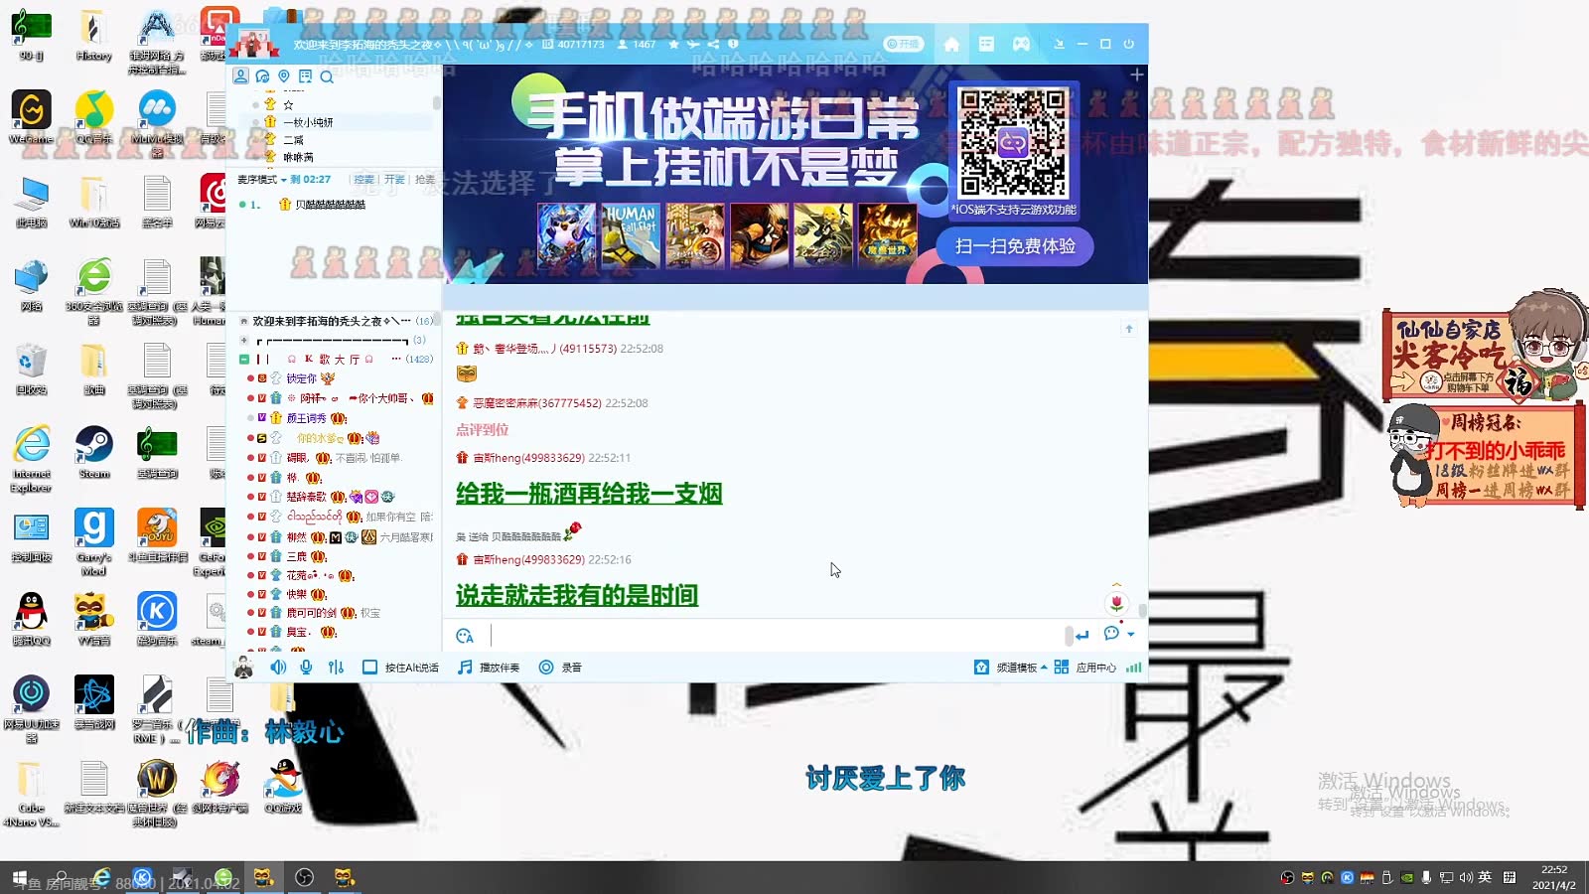Click the 开播 start broadcast button
The image size is (1589, 894).
coord(904,44)
